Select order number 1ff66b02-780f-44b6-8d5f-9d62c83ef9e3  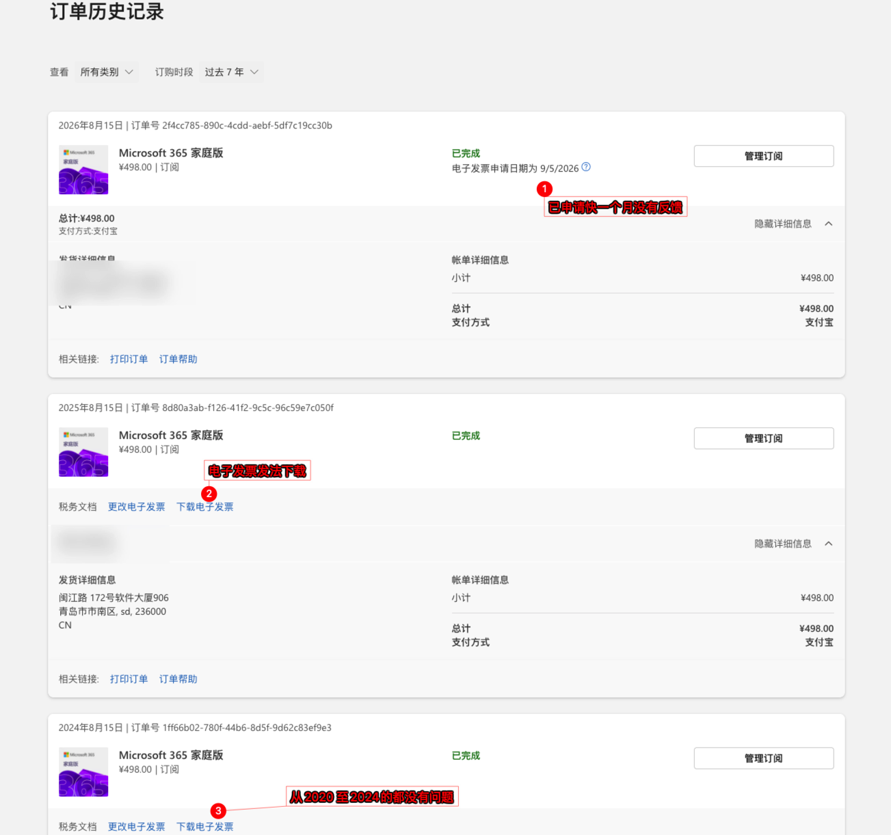tap(247, 728)
